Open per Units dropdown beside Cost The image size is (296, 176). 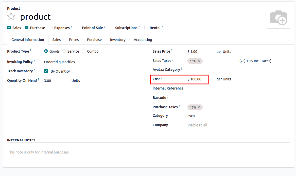pos(224,79)
